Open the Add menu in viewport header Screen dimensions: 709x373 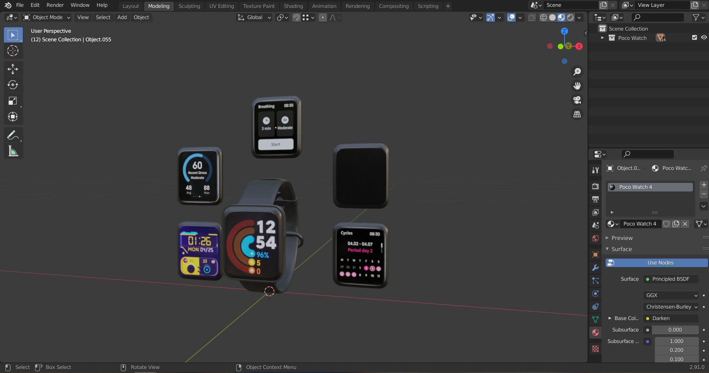click(x=122, y=17)
